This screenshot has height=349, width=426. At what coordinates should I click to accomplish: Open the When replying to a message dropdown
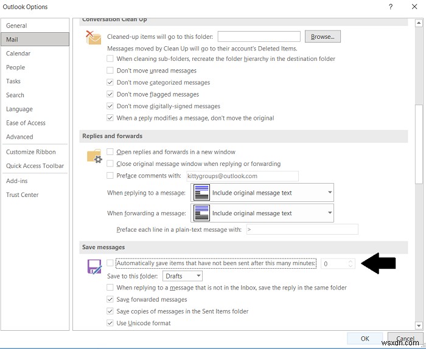coord(262,192)
